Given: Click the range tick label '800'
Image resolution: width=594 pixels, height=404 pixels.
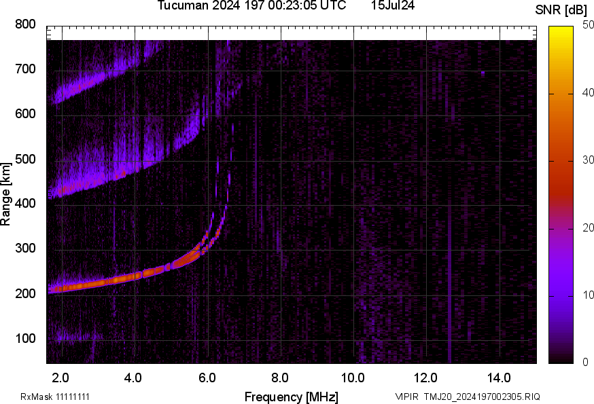Looking at the screenshot, I should click(25, 24).
